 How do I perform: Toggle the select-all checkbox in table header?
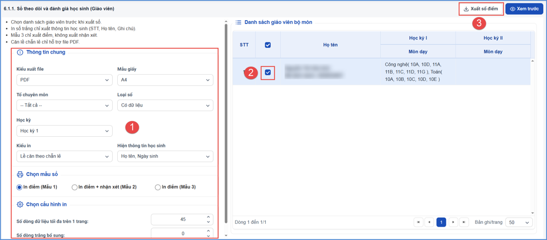coord(268,45)
